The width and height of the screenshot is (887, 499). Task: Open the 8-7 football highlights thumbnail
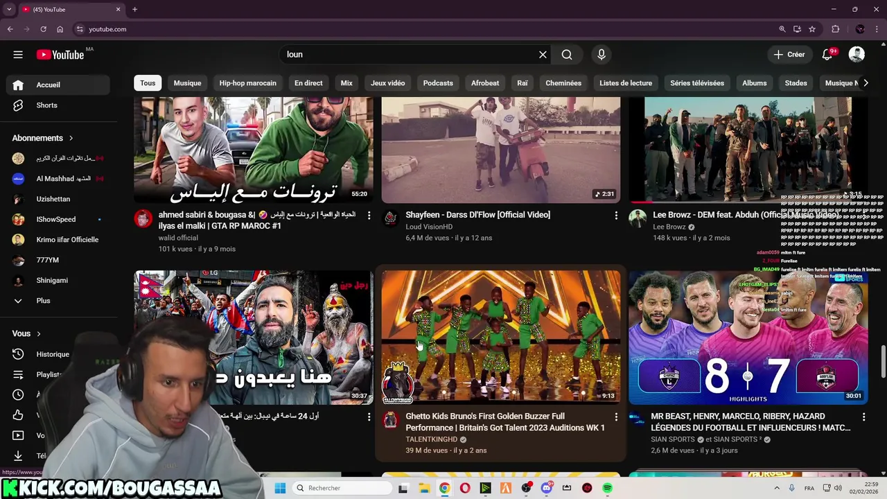(x=748, y=337)
